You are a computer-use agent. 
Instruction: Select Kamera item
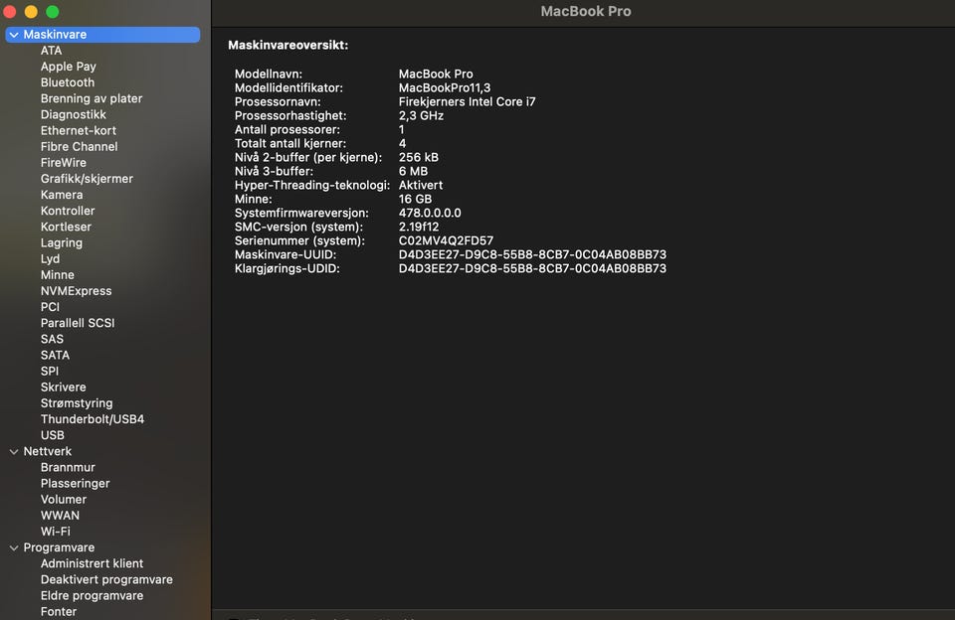[x=62, y=195]
